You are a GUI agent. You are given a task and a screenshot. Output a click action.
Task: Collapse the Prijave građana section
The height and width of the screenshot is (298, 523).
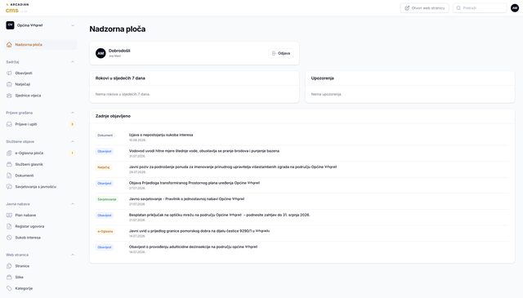click(73, 113)
